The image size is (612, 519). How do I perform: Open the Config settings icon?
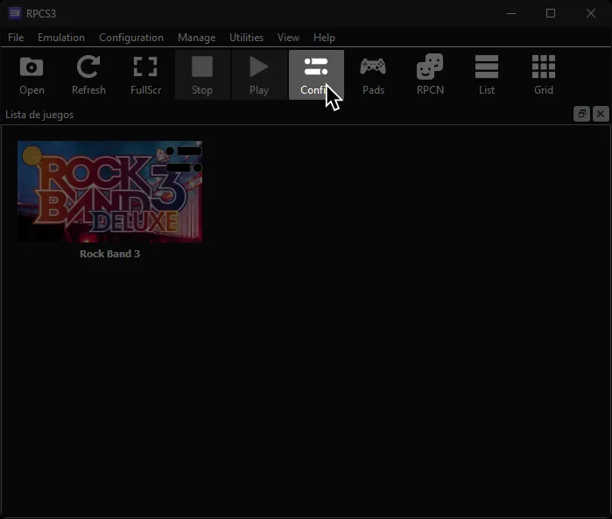[x=316, y=75]
